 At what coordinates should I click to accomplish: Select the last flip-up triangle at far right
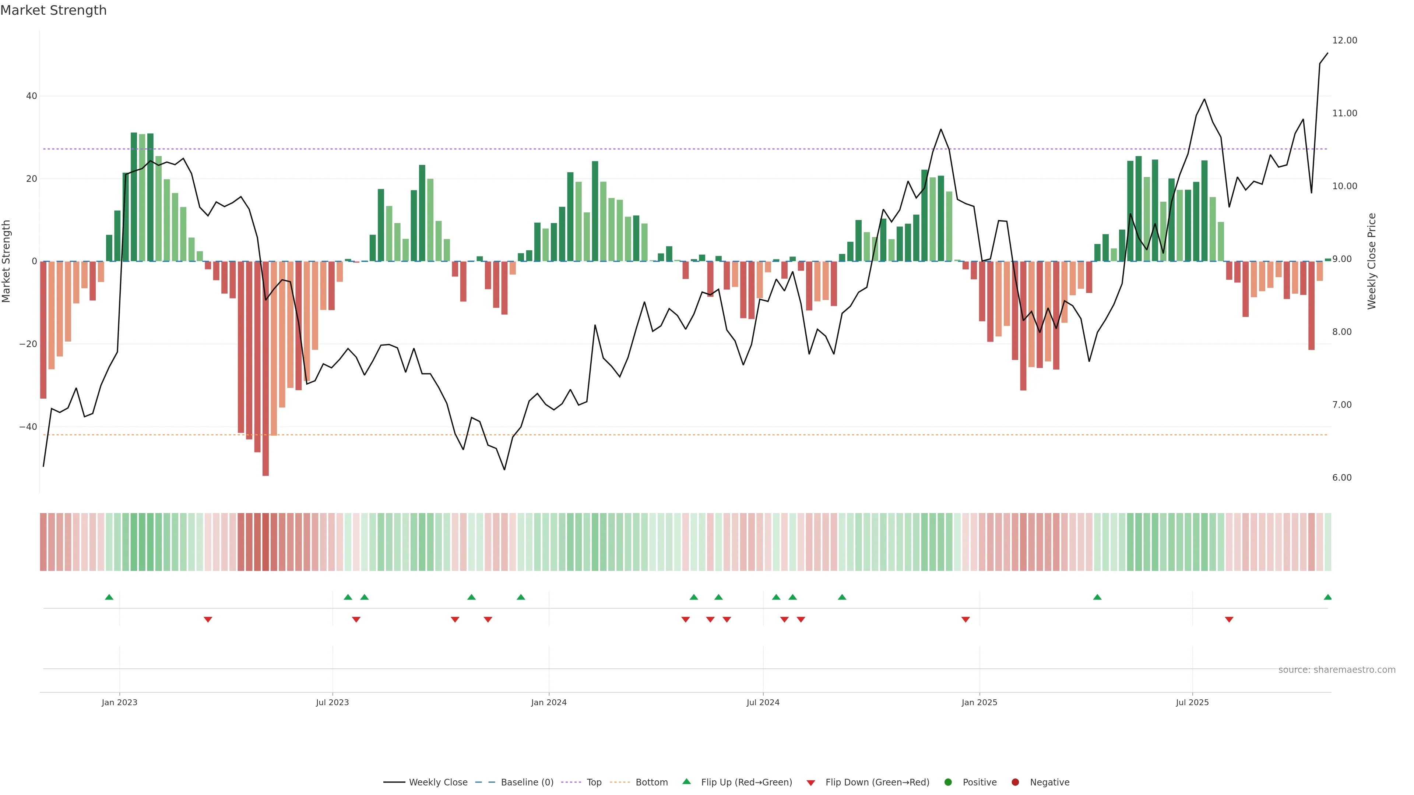(x=1327, y=597)
